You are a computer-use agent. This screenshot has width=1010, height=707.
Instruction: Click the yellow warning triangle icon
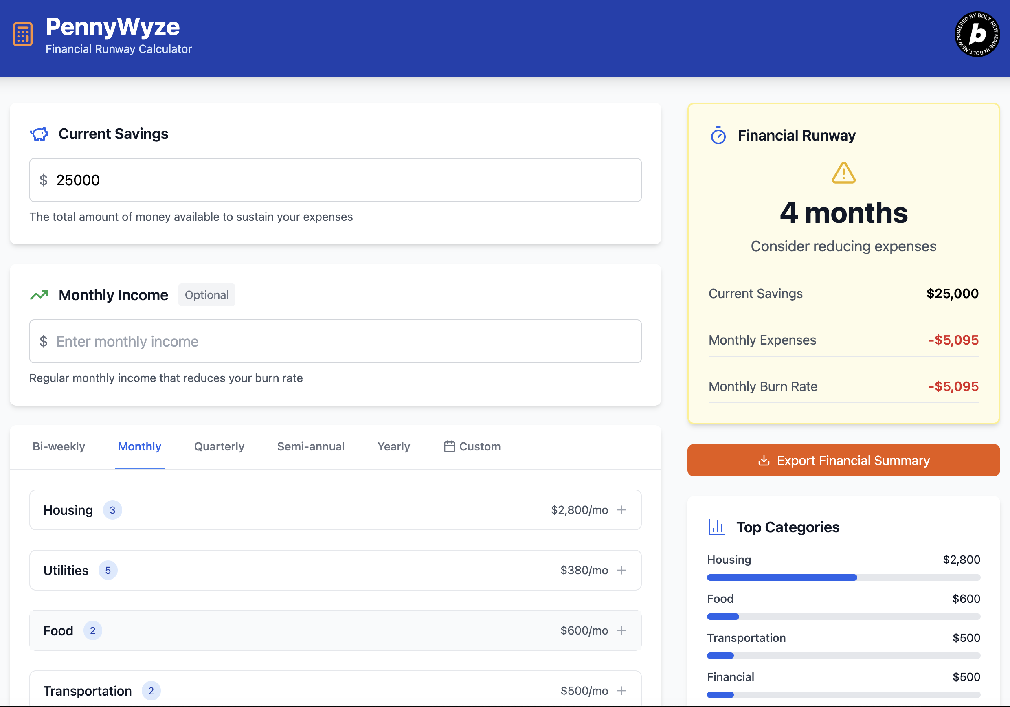pyautogui.click(x=843, y=173)
